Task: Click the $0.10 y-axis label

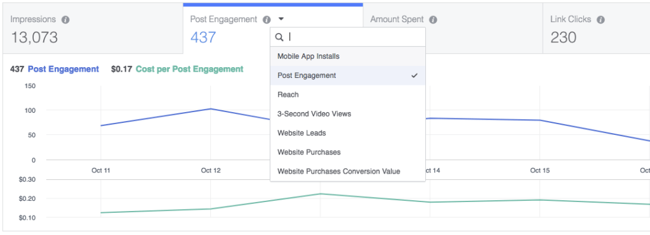Action: point(27,218)
